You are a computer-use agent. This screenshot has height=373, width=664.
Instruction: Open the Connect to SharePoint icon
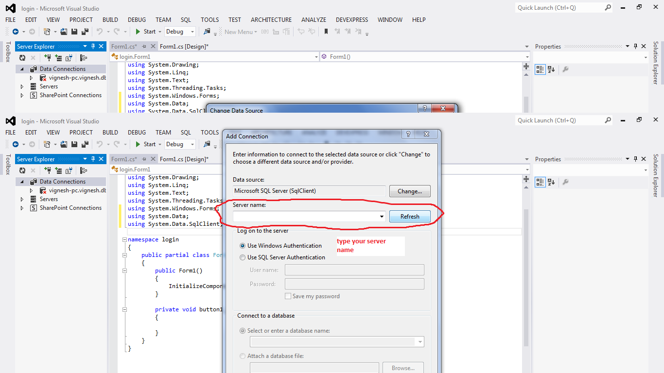[x=68, y=170]
